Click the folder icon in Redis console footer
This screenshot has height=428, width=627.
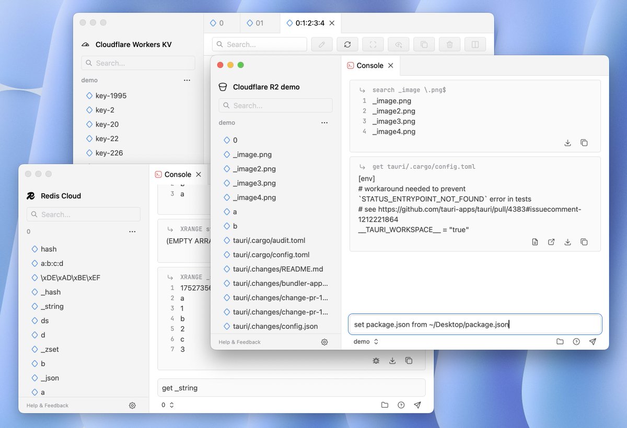tap(385, 405)
